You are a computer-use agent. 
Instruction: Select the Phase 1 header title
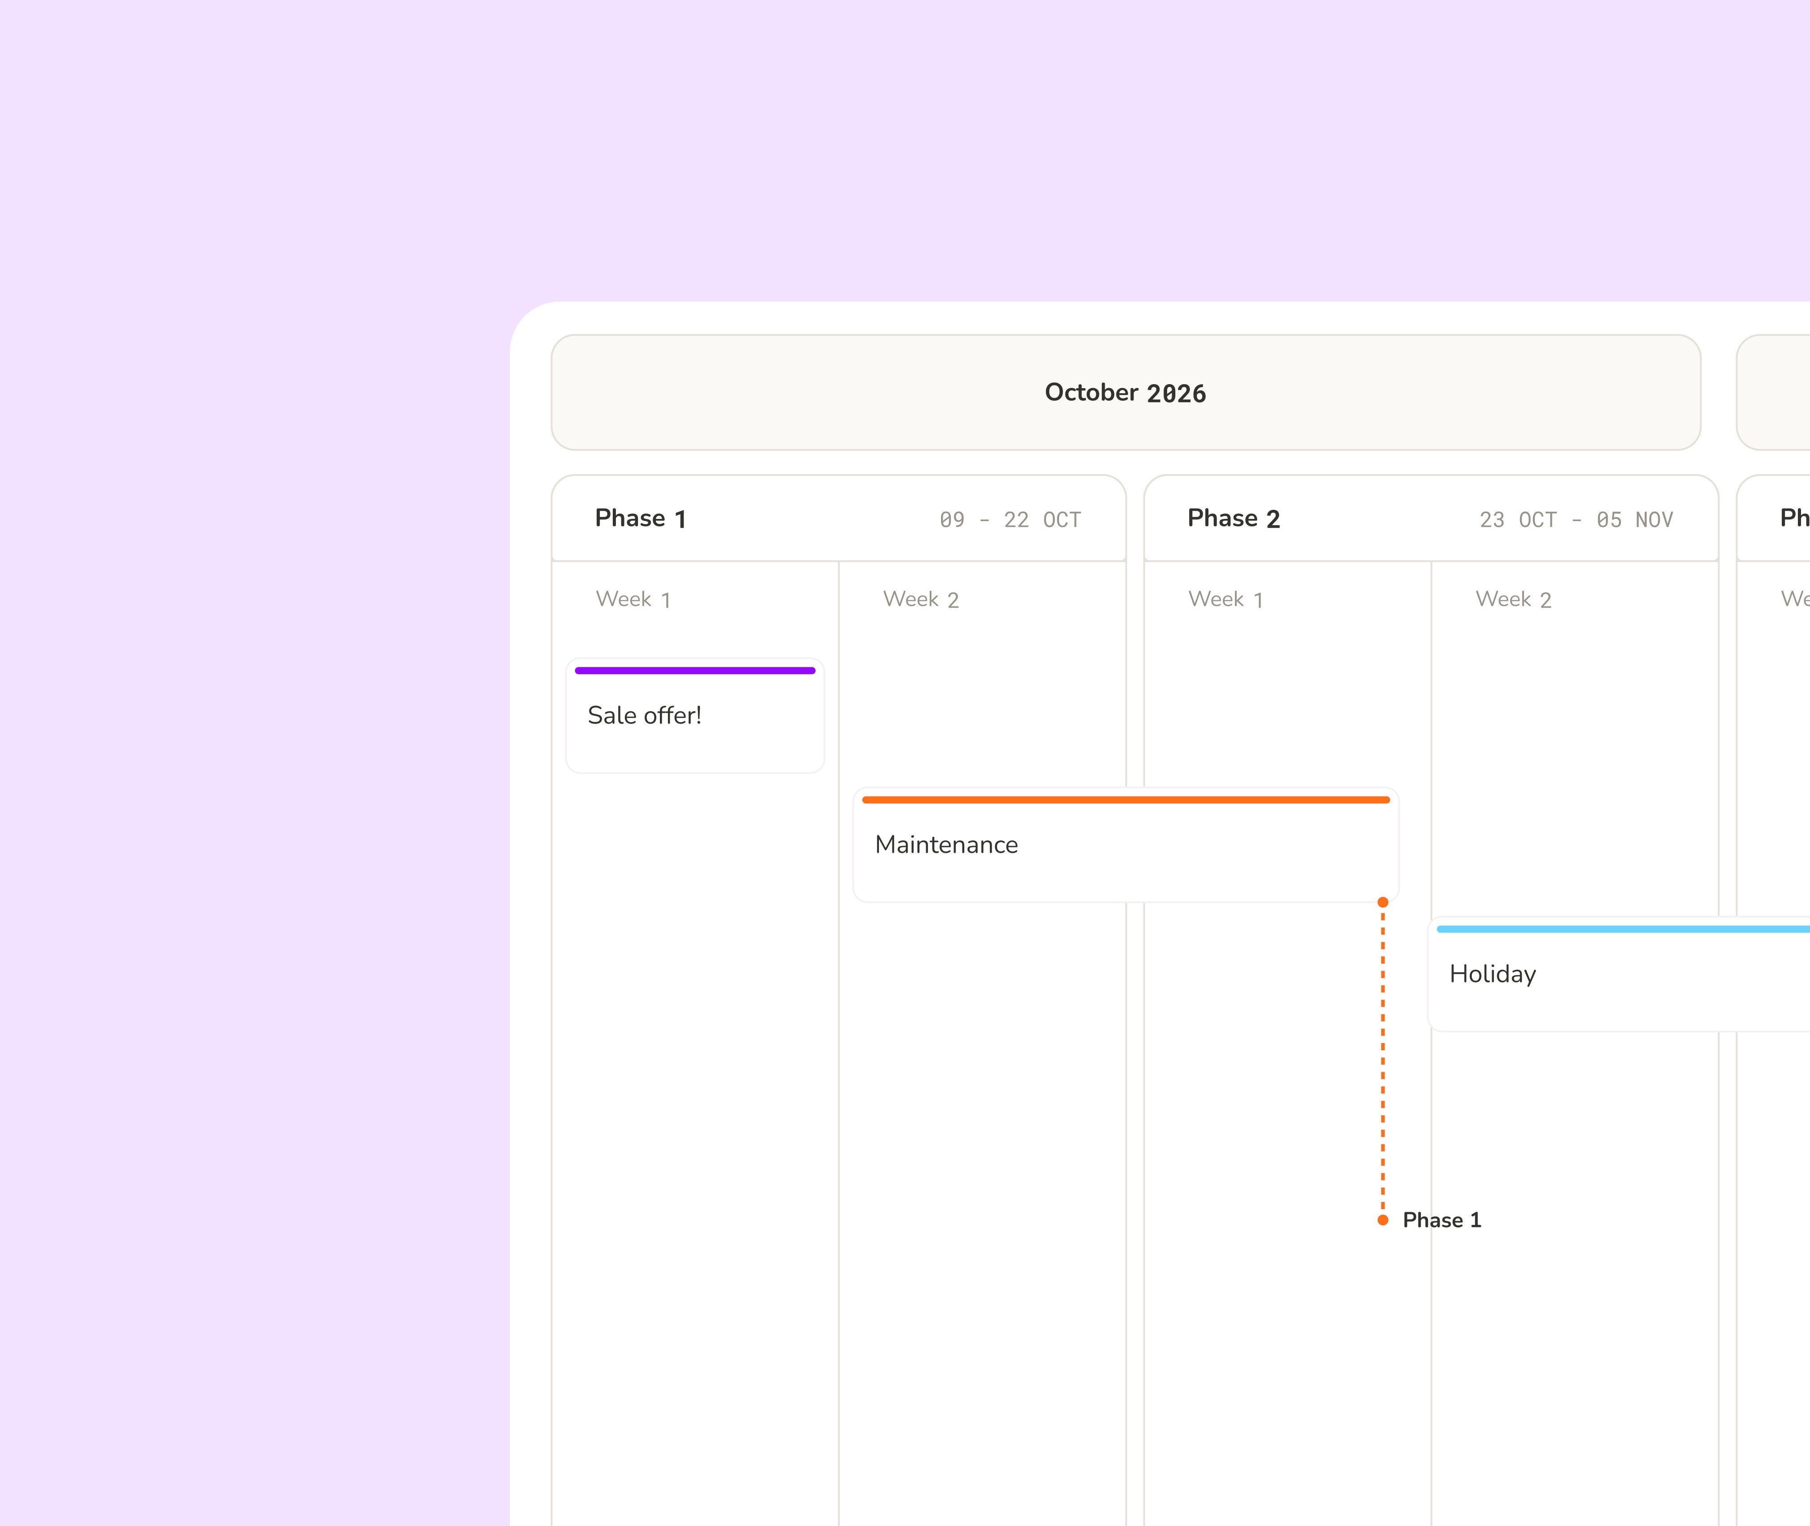tap(640, 518)
